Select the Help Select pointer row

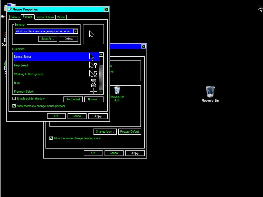pos(56,65)
